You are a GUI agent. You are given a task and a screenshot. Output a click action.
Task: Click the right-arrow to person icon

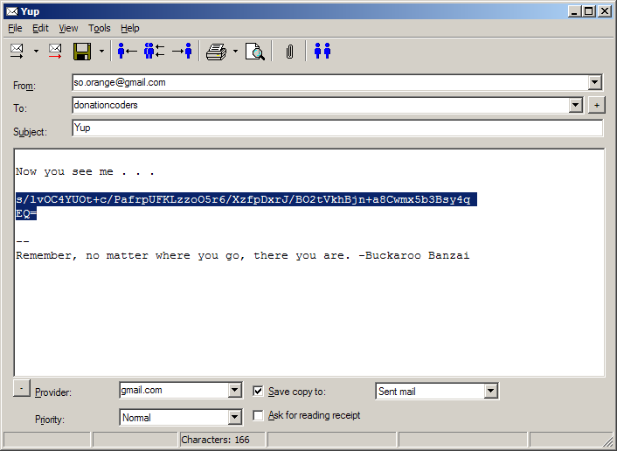click(x=182, y=52)
